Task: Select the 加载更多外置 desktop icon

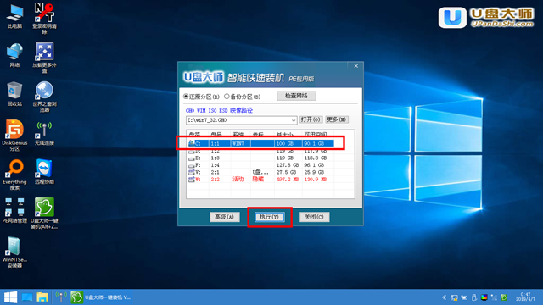Action: click(44, 58)
